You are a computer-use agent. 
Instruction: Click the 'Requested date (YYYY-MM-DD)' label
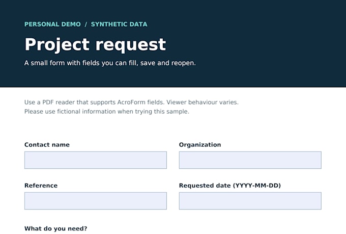(230, 186)
